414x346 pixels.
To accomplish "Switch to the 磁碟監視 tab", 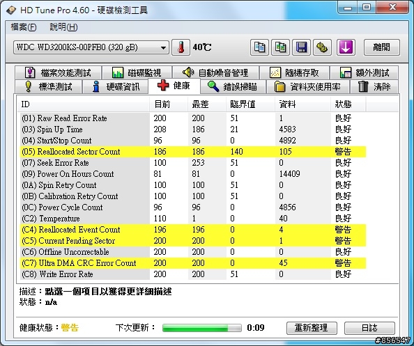I will (137, 72).
